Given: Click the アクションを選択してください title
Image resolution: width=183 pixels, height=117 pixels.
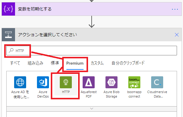Looking at the screenshot, I should coord(47,35).
